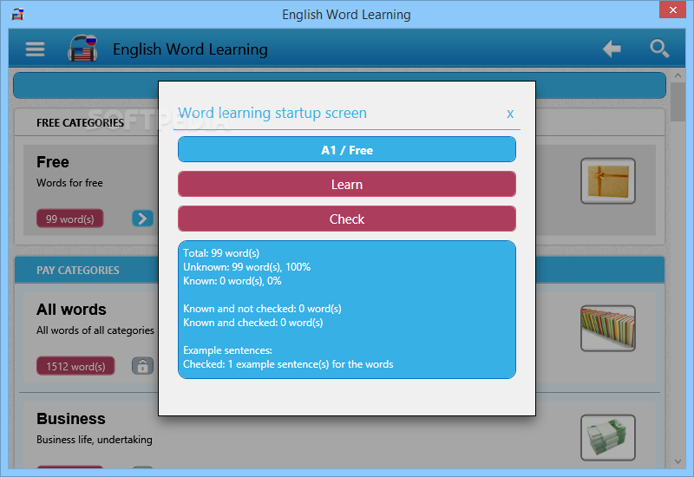Select the Free category title
Screen dimensions: 694x477
point(53,162)
